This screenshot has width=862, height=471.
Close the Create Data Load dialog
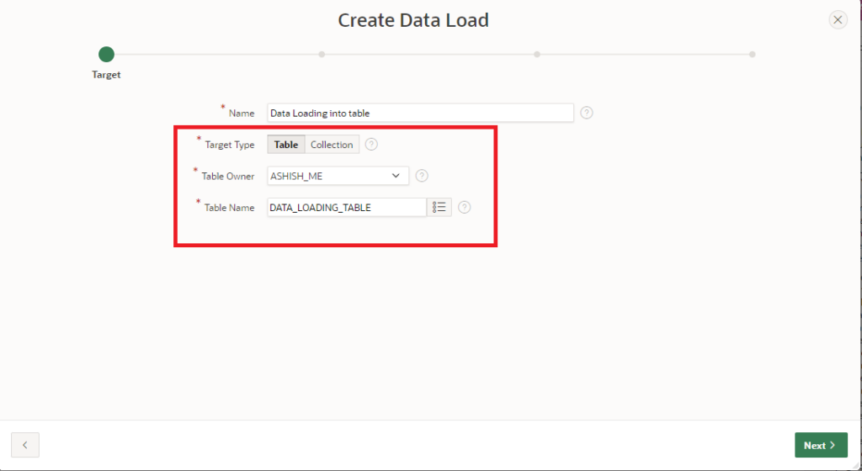coord(838,20)
